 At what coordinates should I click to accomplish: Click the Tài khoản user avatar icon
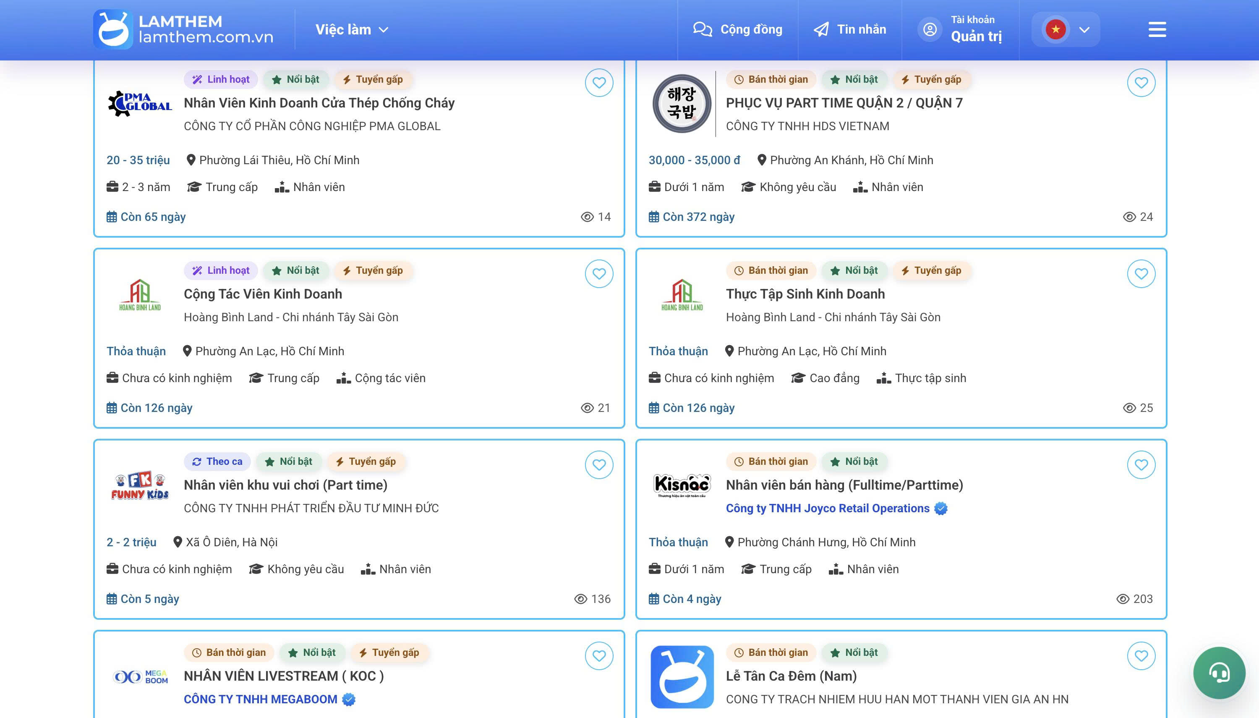point(929,29)
